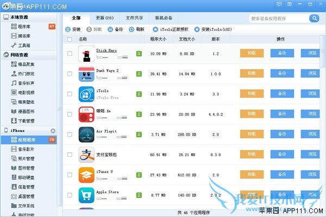The height and width of the screenshot is (217, 326).
Task: Open 音乐铃声 ringtones section
Action: [28, 83]
